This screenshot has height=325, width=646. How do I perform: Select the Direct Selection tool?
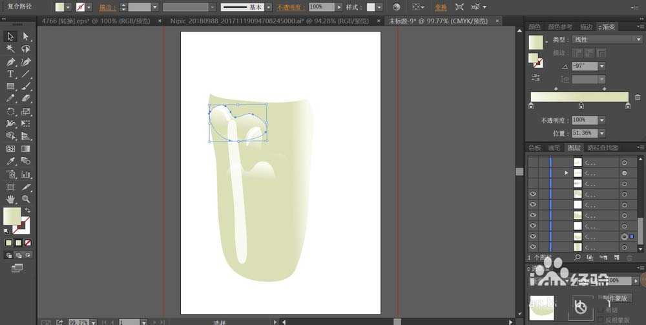(26, 36)
